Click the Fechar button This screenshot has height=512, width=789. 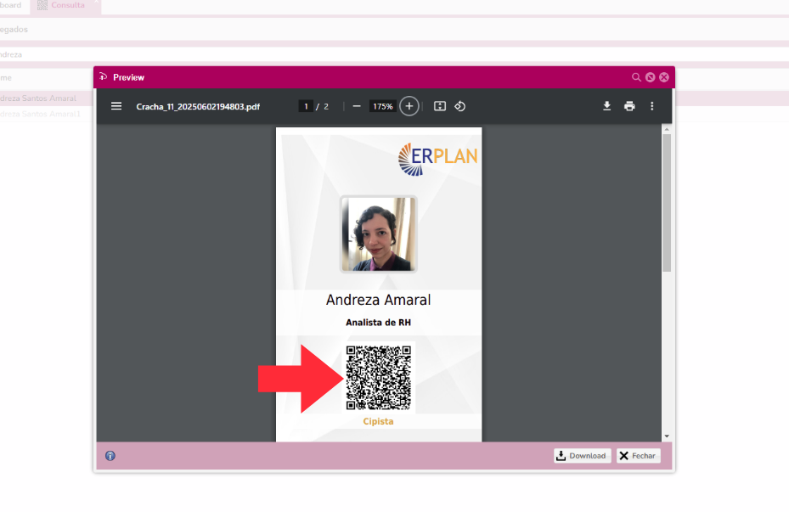(638, 456)
